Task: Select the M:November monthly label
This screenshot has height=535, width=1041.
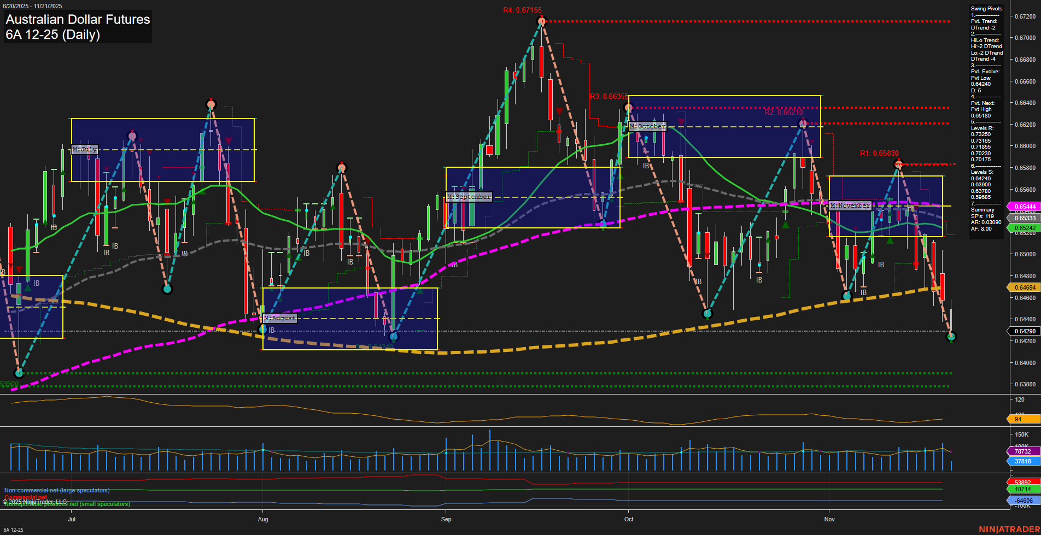Action: click(850, 205)
